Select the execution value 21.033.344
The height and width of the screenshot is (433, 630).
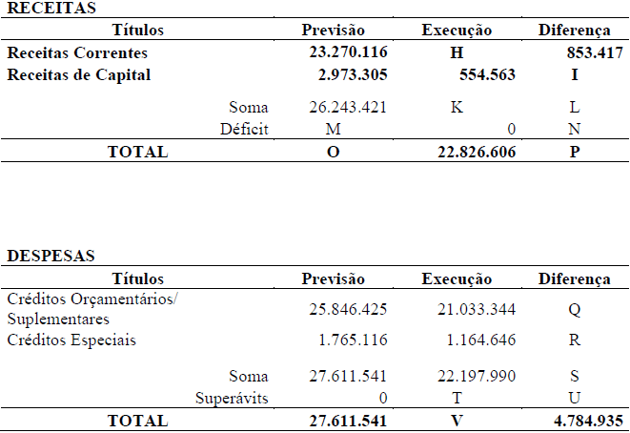point(467,309)
